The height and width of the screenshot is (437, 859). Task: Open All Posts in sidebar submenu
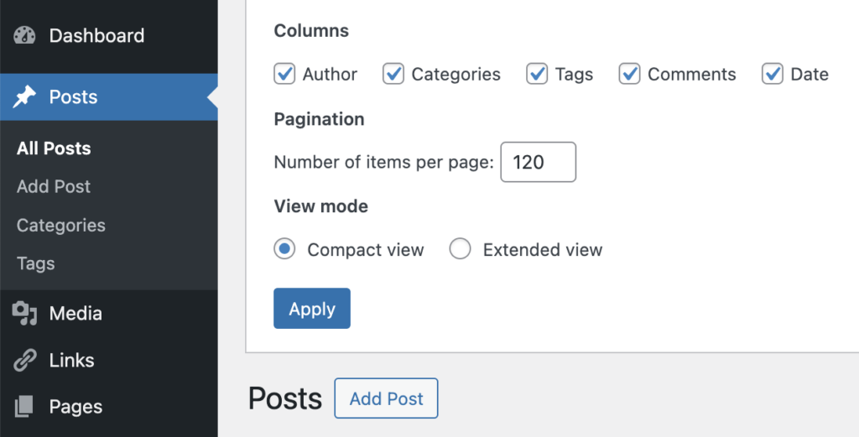coord(54,148)
